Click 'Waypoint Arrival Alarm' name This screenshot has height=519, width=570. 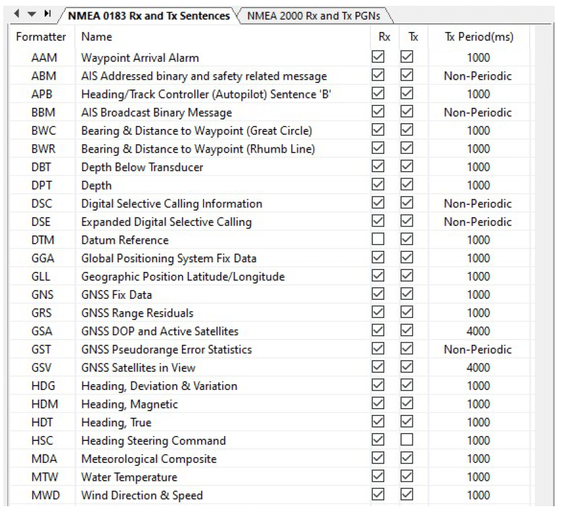click(x=140, y=58)
